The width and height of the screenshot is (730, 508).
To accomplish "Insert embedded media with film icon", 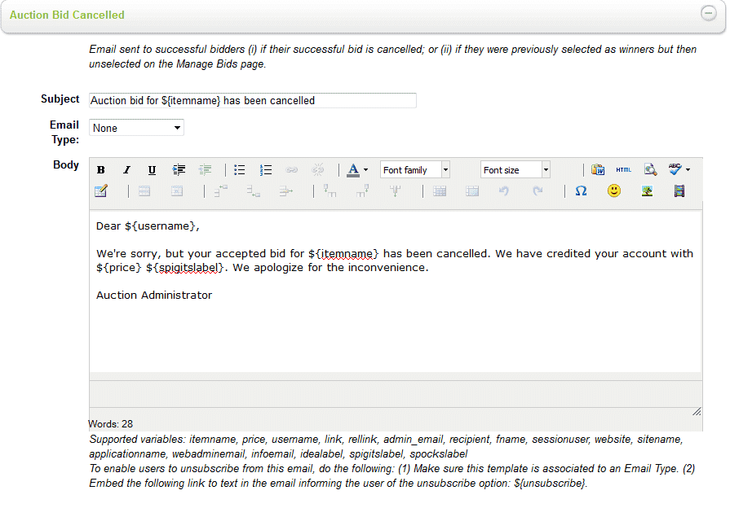I will [679, 191].
